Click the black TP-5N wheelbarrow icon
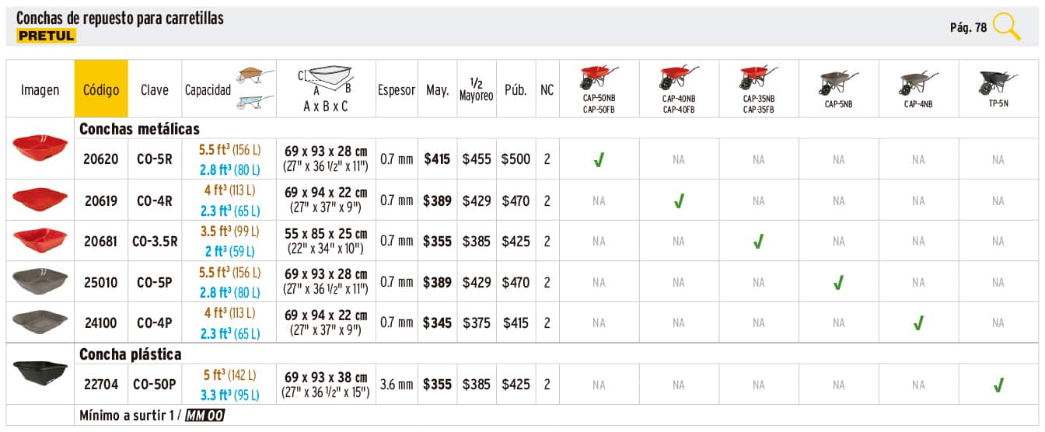Image resolution: width=1045 pixels, height=432 pixels. coord(998,82)
